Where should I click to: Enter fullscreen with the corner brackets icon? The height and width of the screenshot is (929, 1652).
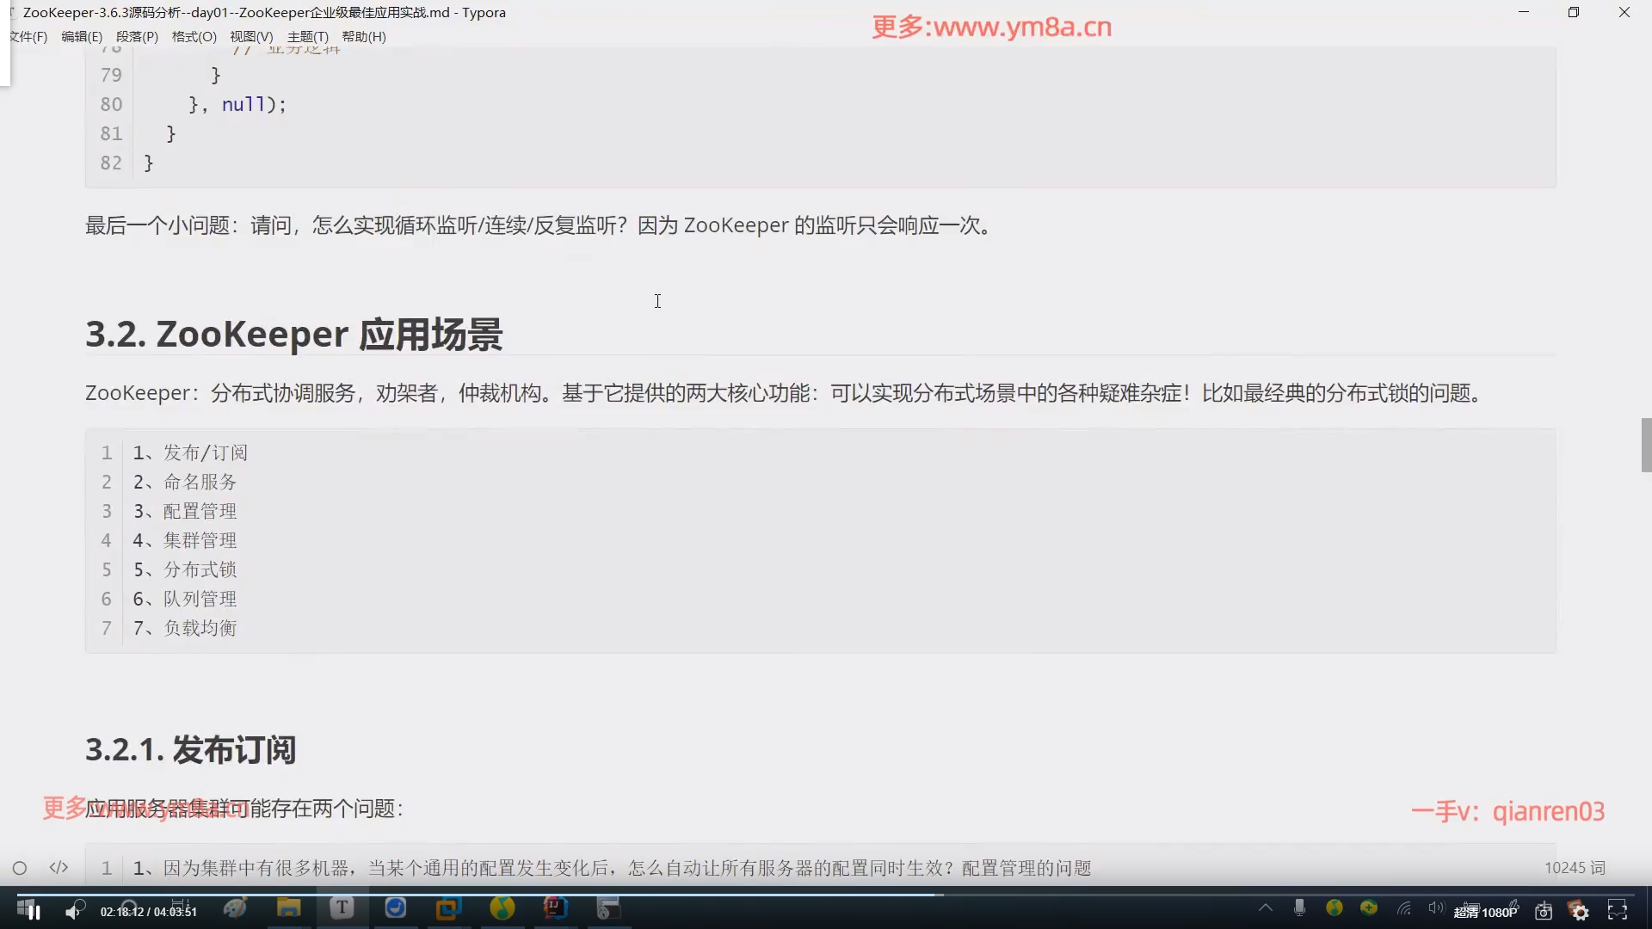click(x=1618, y=911)
